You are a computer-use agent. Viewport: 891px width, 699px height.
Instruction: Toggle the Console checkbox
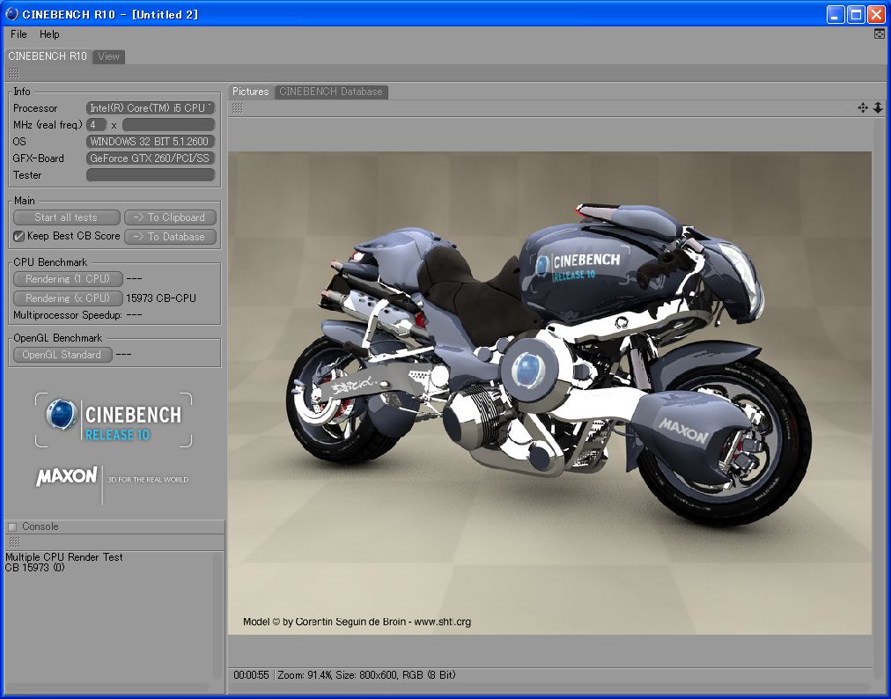(x=12, y=526)
